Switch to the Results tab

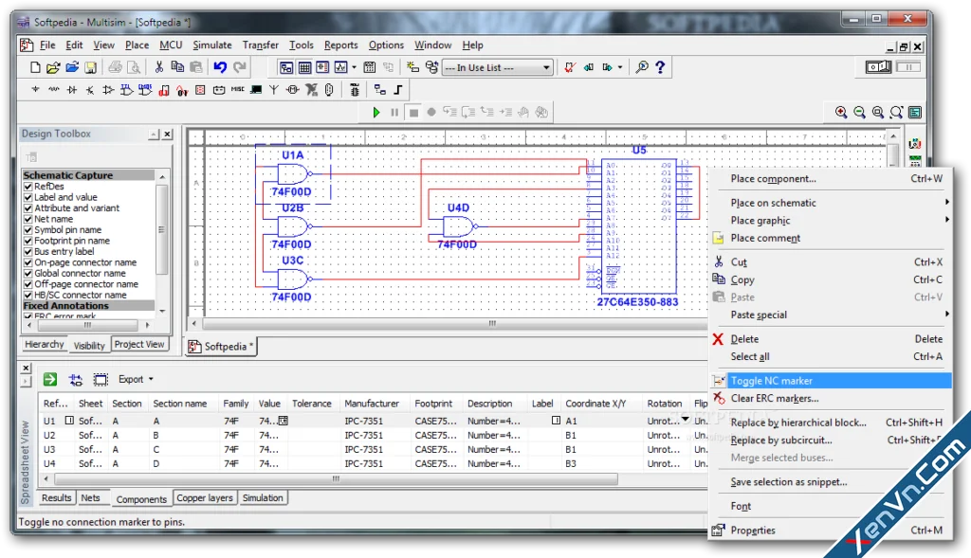click(x=56, y=498)
